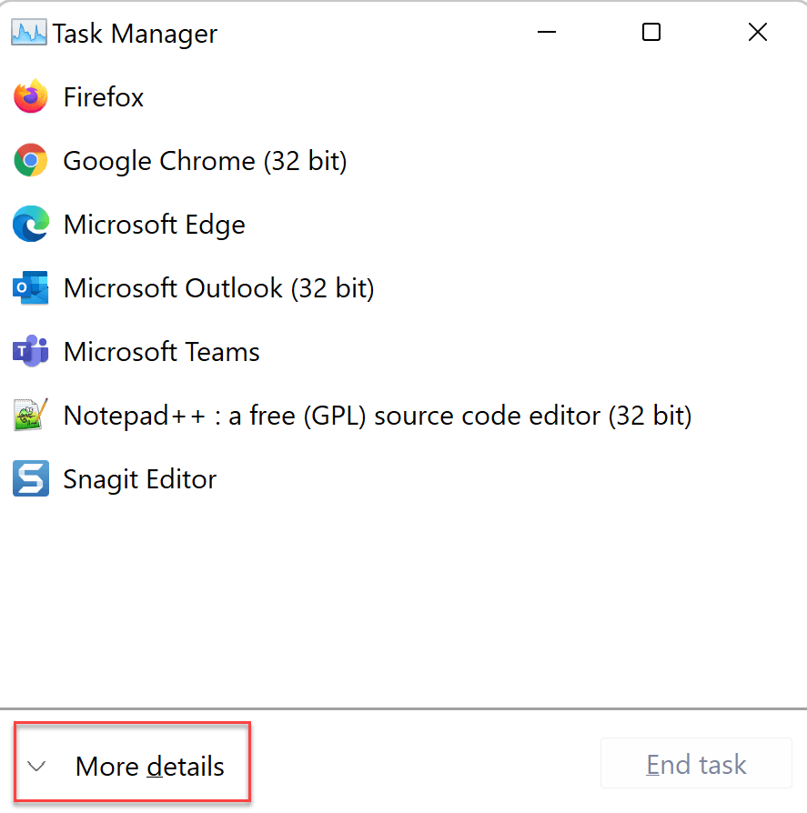
Task: Choose the Microsoft Teams task name
Action: tap(162, 352)
